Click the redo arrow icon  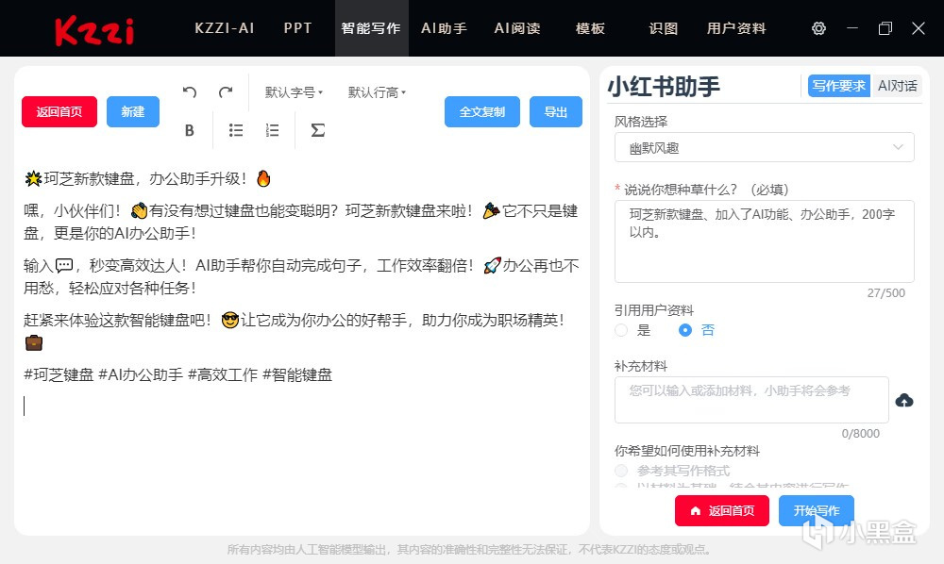226,92
